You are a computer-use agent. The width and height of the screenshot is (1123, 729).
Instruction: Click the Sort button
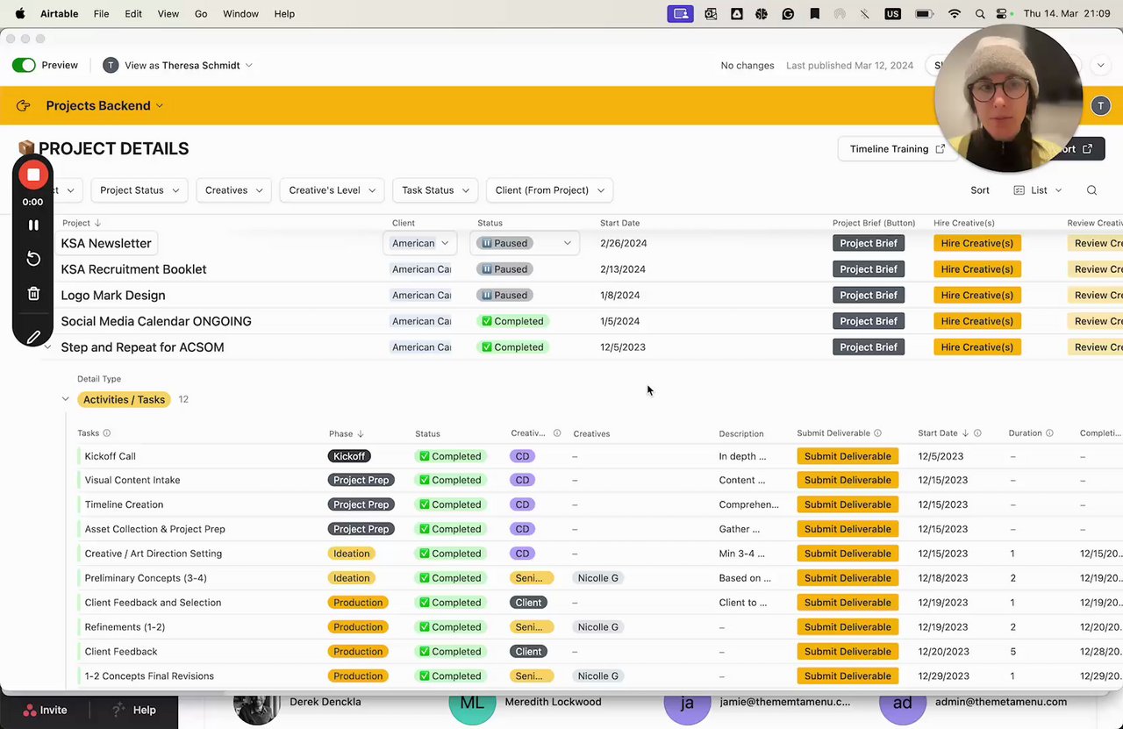point(980,190)
